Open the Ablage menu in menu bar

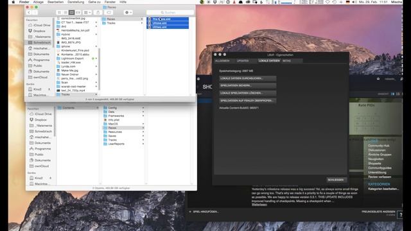pos(39,2)
